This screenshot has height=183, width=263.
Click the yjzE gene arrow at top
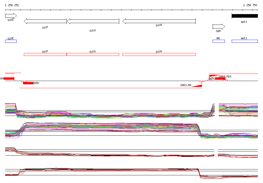click(x=11, y=16)
